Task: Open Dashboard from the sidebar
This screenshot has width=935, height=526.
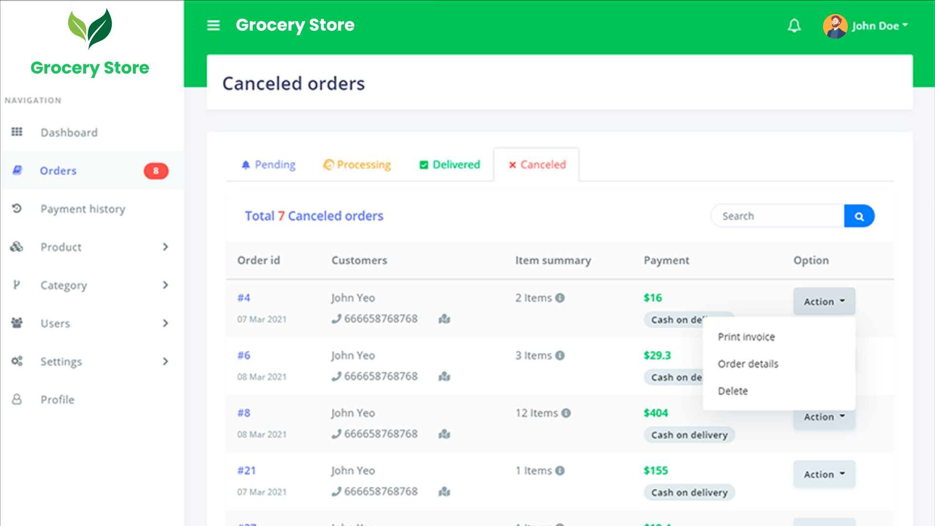Action: (69, 132)
